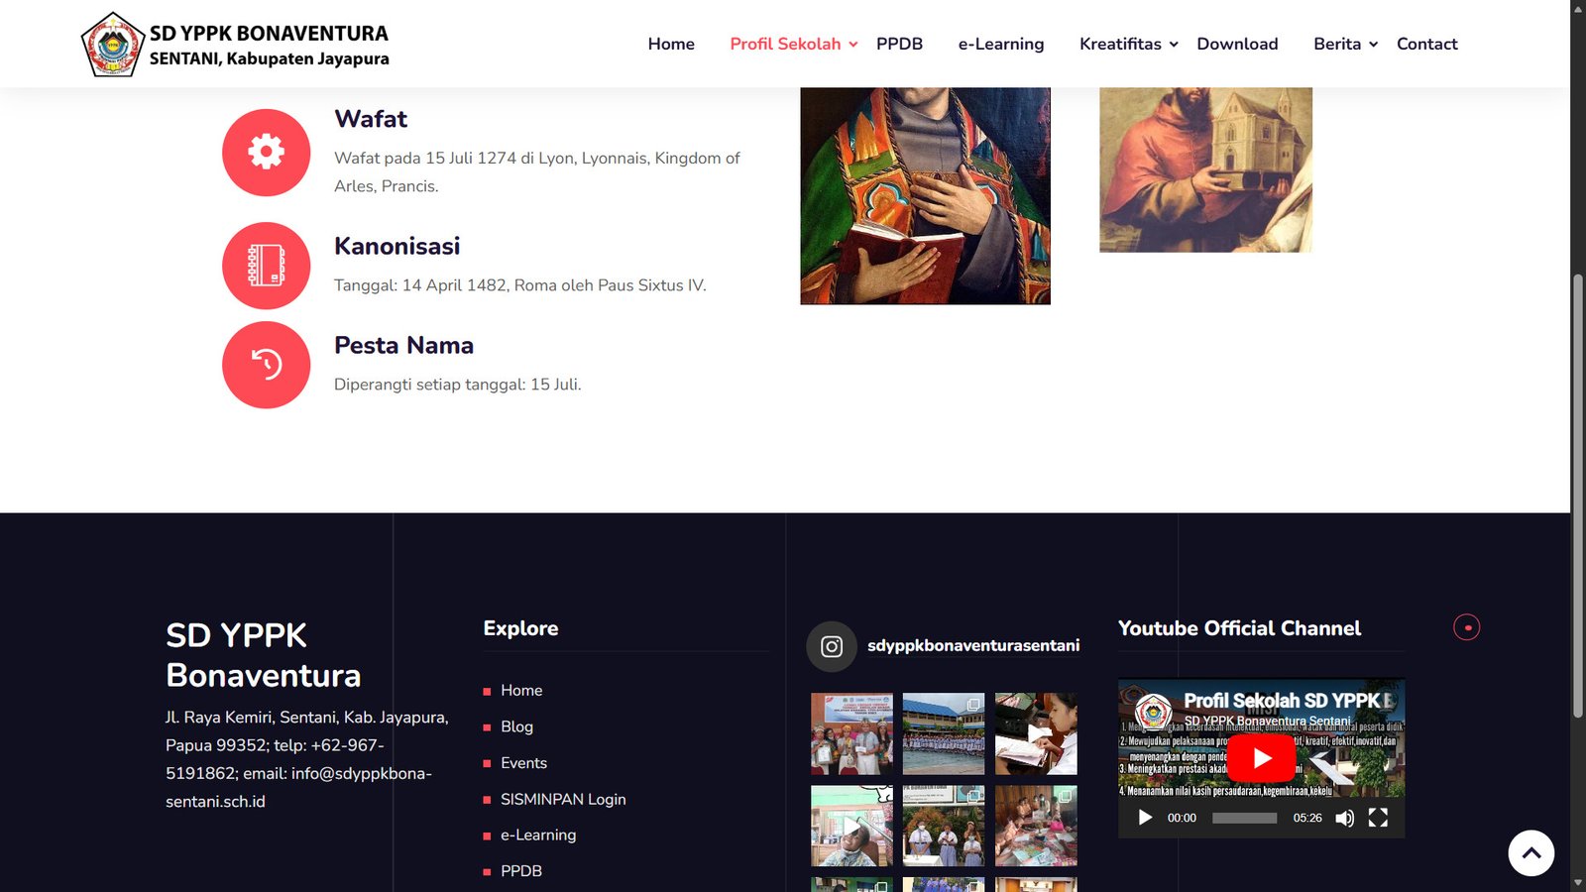Viewport: 1586px width, 892px height.
Task: Click the page vertical scrollbar thumb
Action: [1578, 496]
